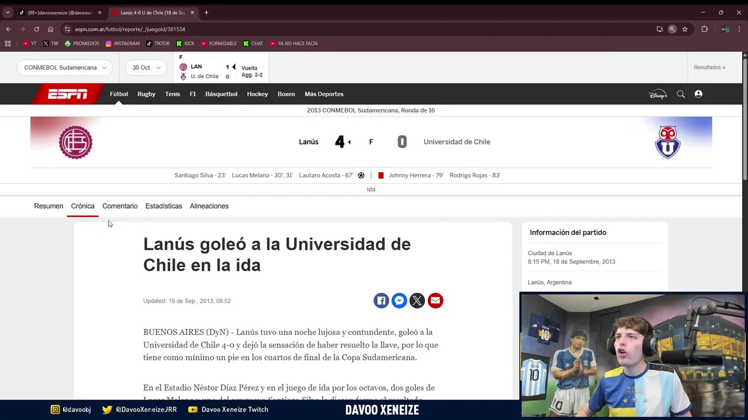Open the browser extensions puzzle icon
Viewport: 748px width, 420px height.
[x=704, y=29]
